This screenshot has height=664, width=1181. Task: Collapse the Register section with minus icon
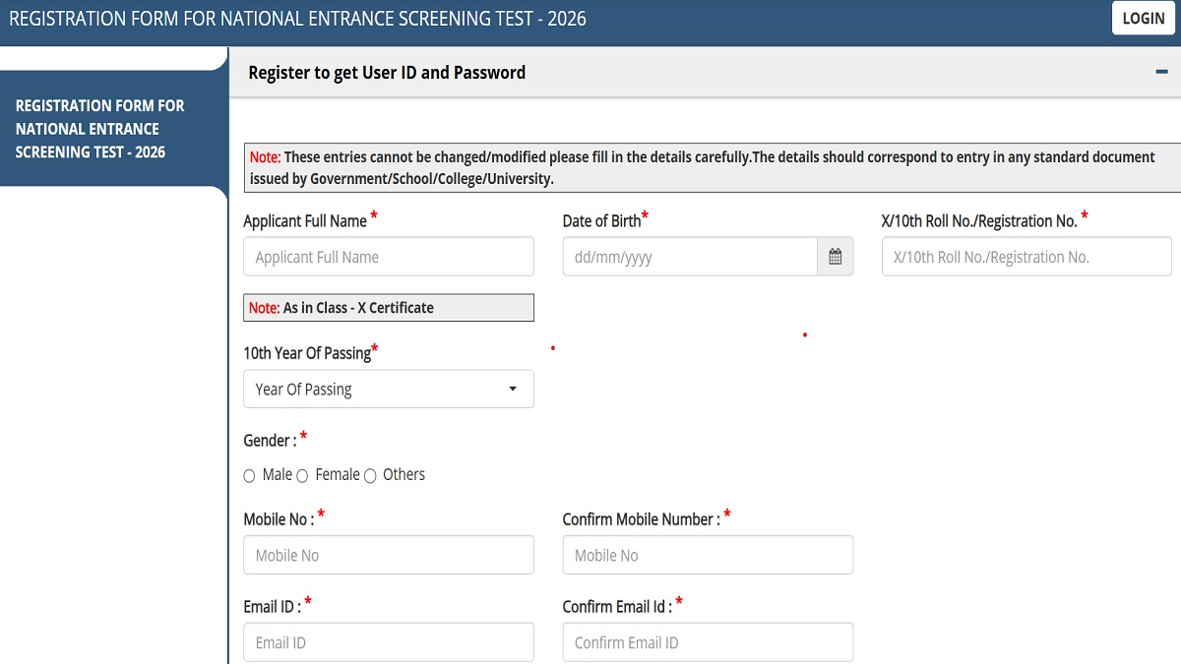1161,73
